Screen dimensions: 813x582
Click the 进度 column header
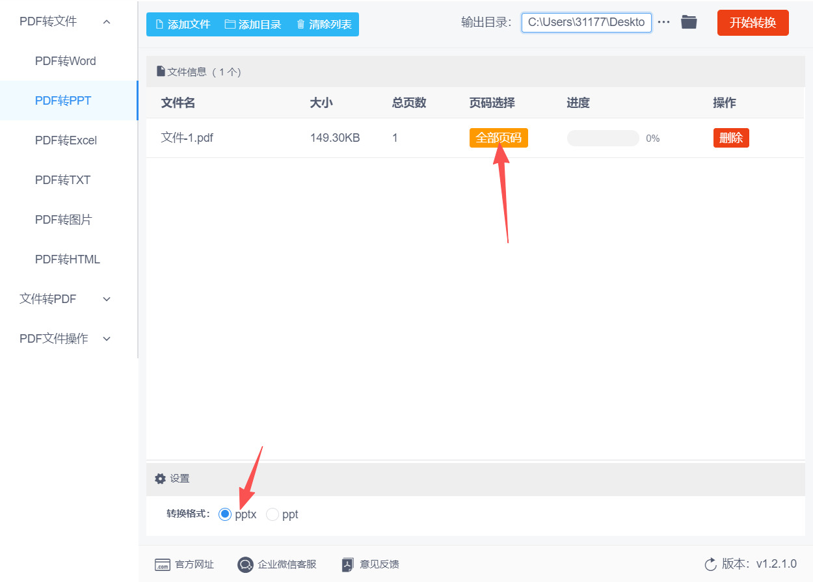[x=578, y=103]
